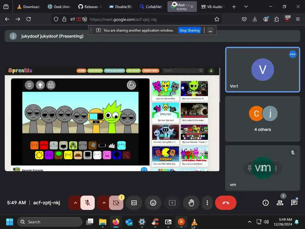
Task: Hide the sharing notification bar
Action: tap(210, 31)
